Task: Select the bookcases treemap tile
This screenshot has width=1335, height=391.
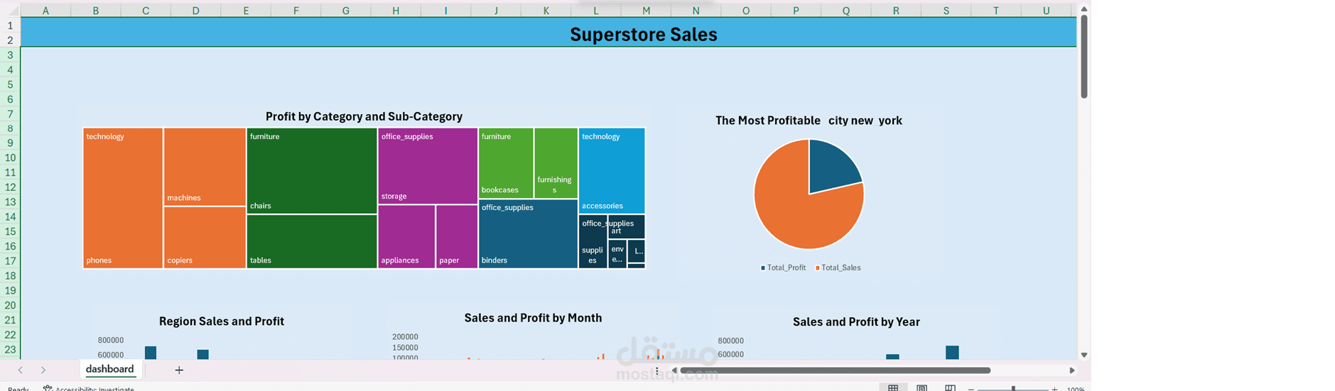Action: 506,163
